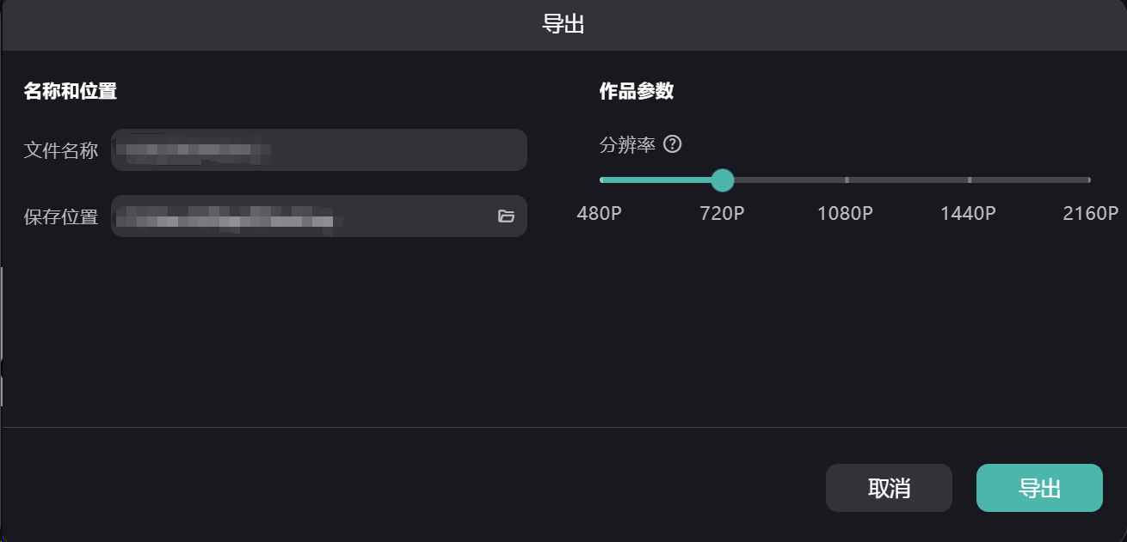
Task: Click the teal resolution slider handle
Action: pos(723,180)
